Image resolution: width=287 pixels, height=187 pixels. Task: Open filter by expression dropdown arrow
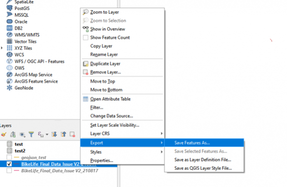click(47, 135)
